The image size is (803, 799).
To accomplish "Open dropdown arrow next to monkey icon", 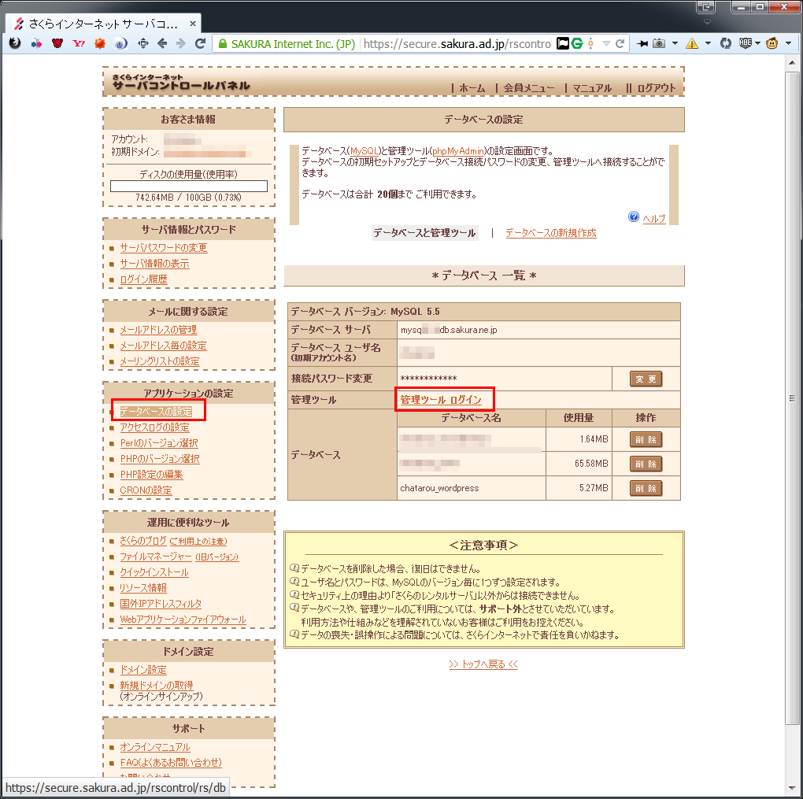I will (x=788, y=43).
